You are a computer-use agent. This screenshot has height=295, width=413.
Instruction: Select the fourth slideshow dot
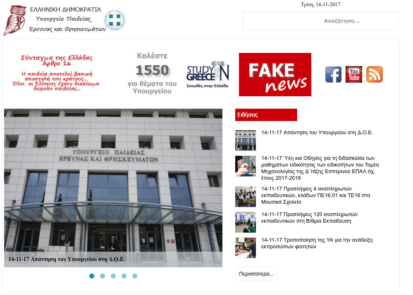click(x=124, y=276)
